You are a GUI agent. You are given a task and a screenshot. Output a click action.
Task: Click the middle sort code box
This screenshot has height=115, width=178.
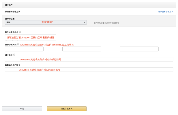(x=81, y=49)
